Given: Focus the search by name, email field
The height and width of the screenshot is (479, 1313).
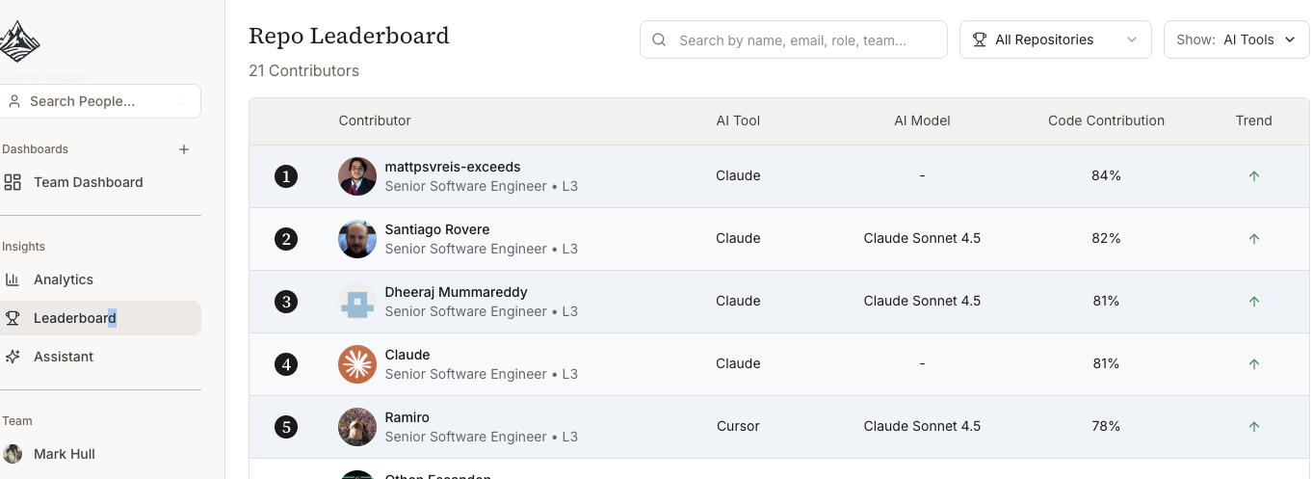Looking at the screenshot, I should (794, 40).
